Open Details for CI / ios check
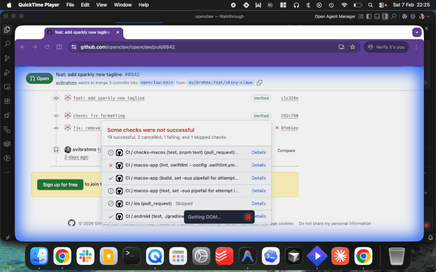Image resolution: width=436 pixels, height=272 pixels. 258,203
